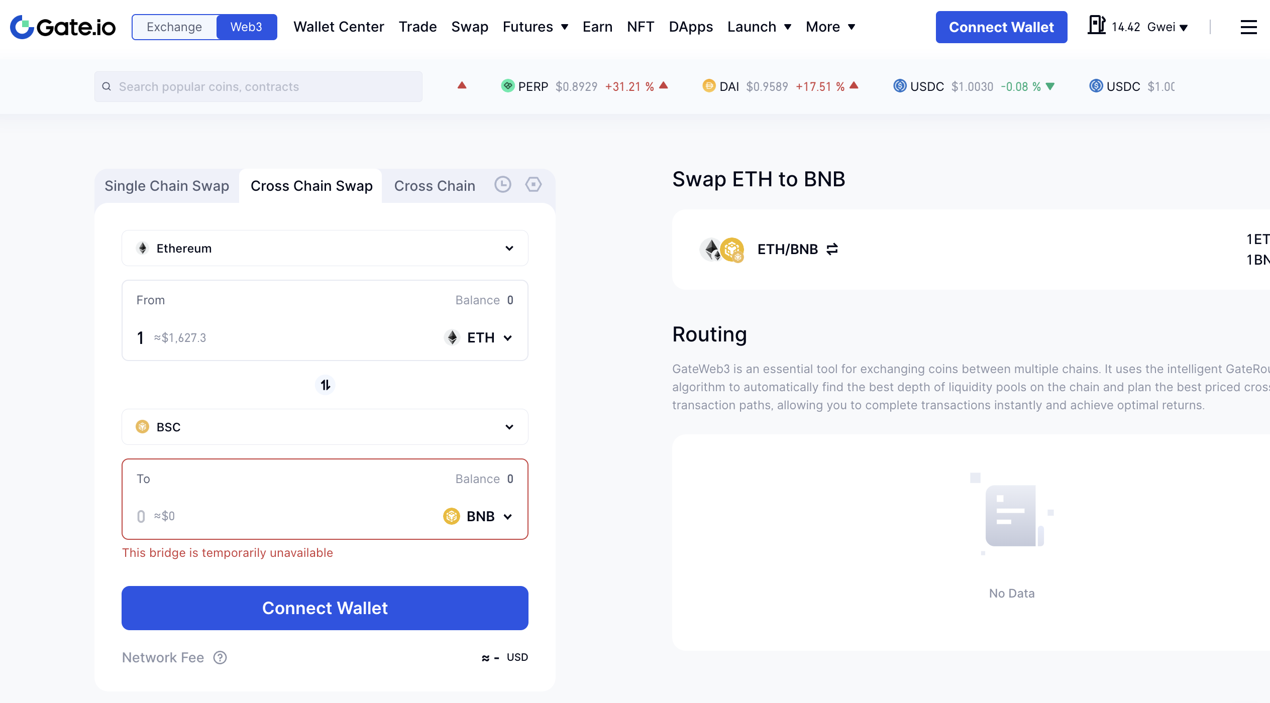Image resolution: width=1270 pixels, height=703 pixels.
Task: Go to Gate.io home logo
Action: point(63,27)
